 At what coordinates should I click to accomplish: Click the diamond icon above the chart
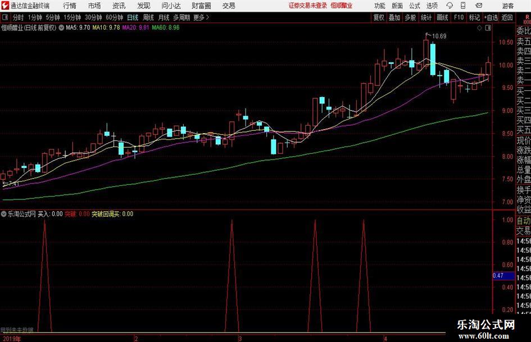tap(479, 28)
